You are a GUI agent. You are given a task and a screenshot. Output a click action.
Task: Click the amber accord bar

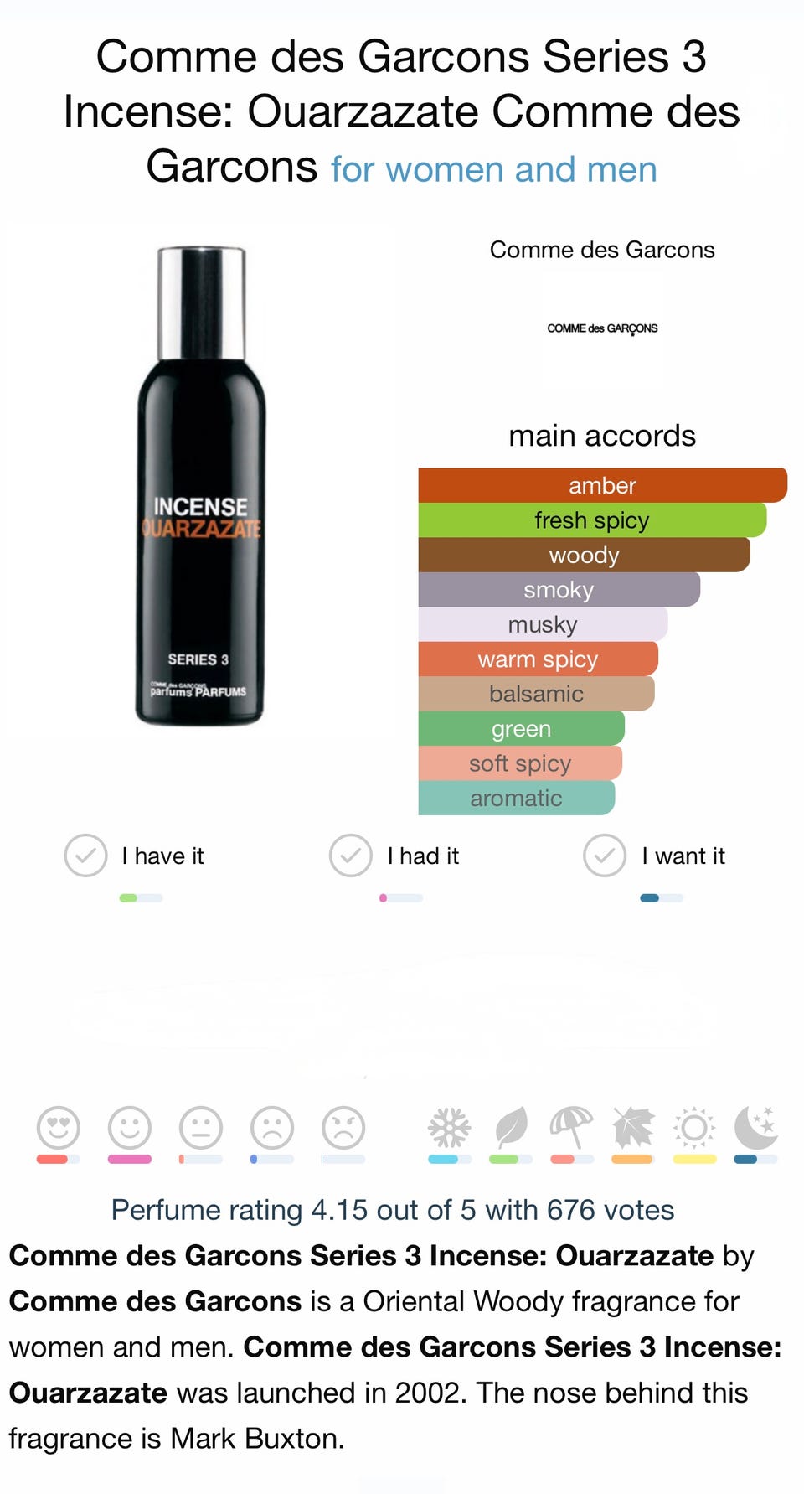point(603,485)
